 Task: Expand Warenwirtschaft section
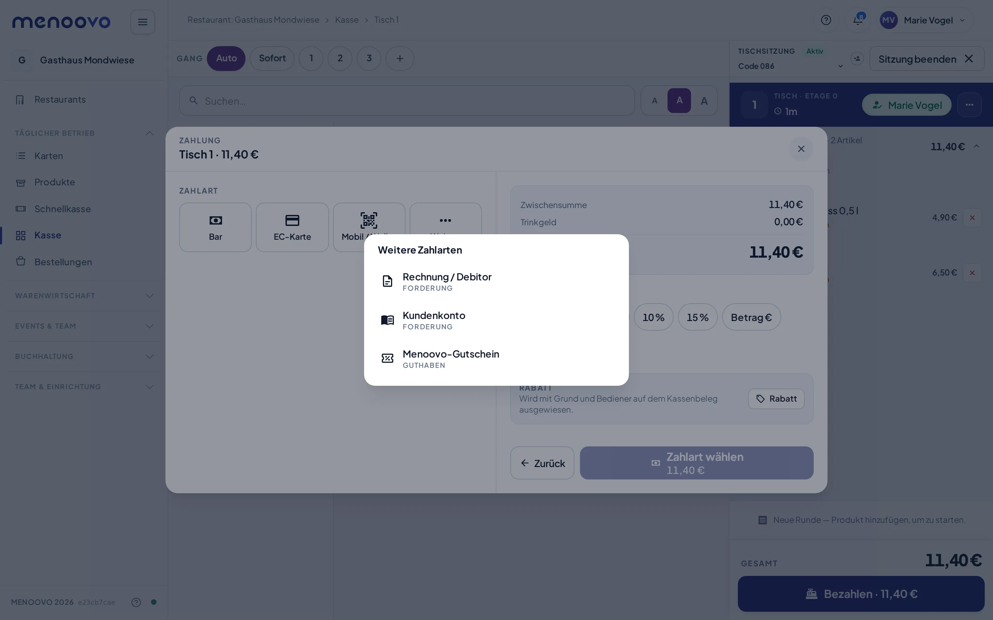[84, 296]
